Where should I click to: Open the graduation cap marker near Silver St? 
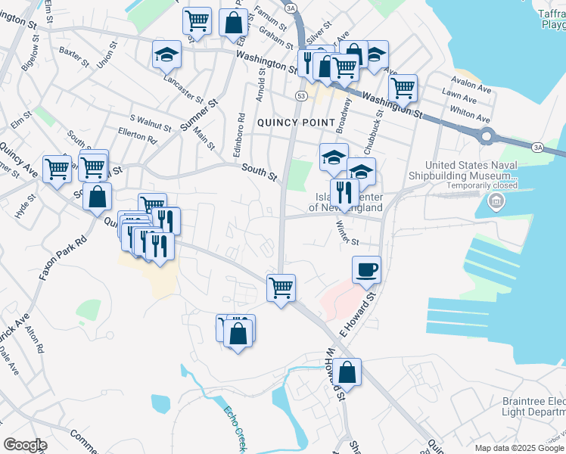coord(378,54)
